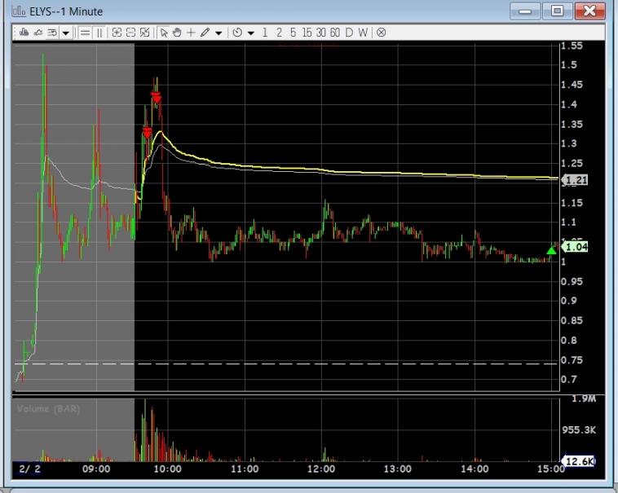Open the drawing tools dropdown arrow
The height and width of the screenshot is (493, 618).
(219, 33)
